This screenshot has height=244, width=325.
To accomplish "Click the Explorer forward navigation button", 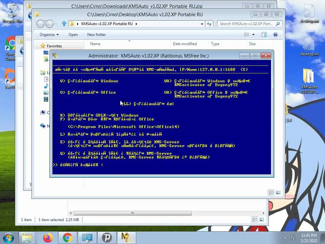I will point(50,24).
